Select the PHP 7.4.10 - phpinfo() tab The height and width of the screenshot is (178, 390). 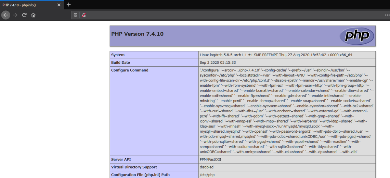[x=32, y=5]
